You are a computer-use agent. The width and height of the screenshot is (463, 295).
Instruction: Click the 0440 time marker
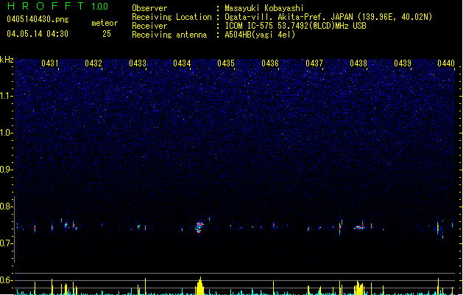click(x=446, y=63)
